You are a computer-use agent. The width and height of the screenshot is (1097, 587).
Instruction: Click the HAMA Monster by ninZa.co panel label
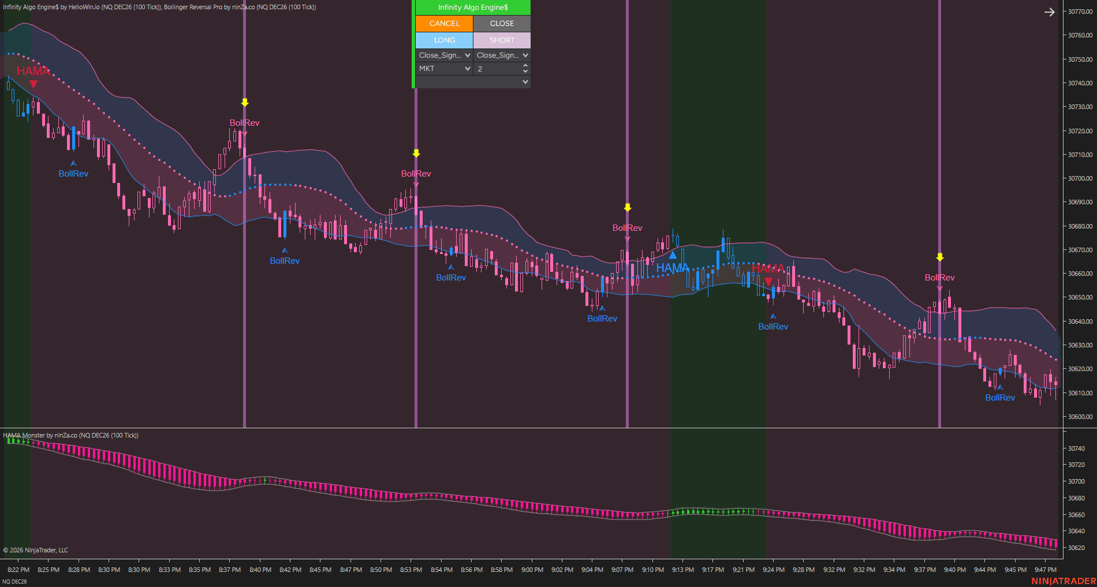point(71,435)
